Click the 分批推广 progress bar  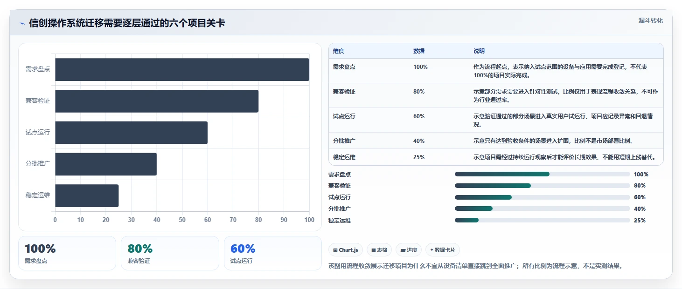542,208
